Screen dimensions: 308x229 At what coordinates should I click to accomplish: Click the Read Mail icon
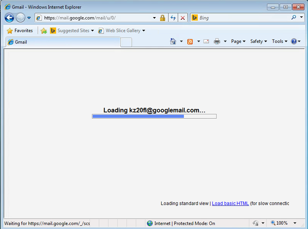pos(206,41)
